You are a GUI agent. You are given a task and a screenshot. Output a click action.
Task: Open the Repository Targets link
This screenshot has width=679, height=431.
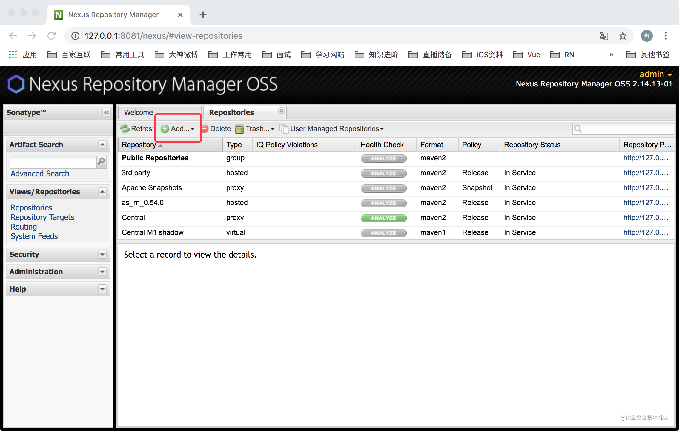click(42, 217)
